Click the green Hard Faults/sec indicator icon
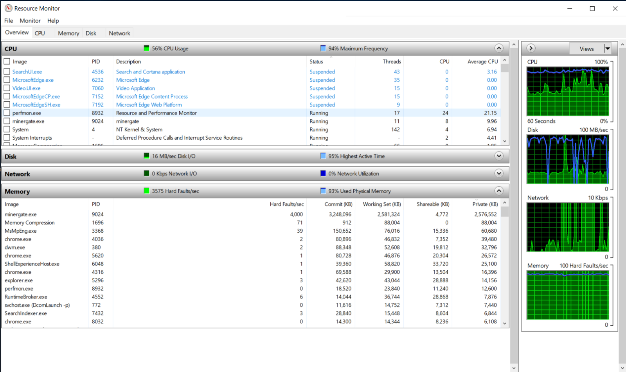This screenshot has height=372, width=626. tap(147, 191)
